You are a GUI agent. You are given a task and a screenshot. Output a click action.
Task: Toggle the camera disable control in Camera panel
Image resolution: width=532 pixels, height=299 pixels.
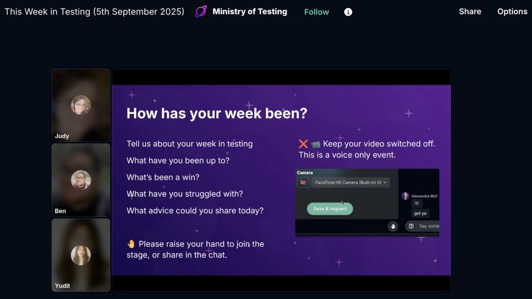point(303,182)
